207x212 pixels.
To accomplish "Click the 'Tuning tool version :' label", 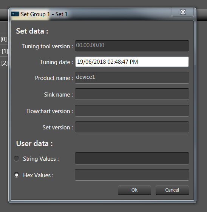I will point(47,46).
